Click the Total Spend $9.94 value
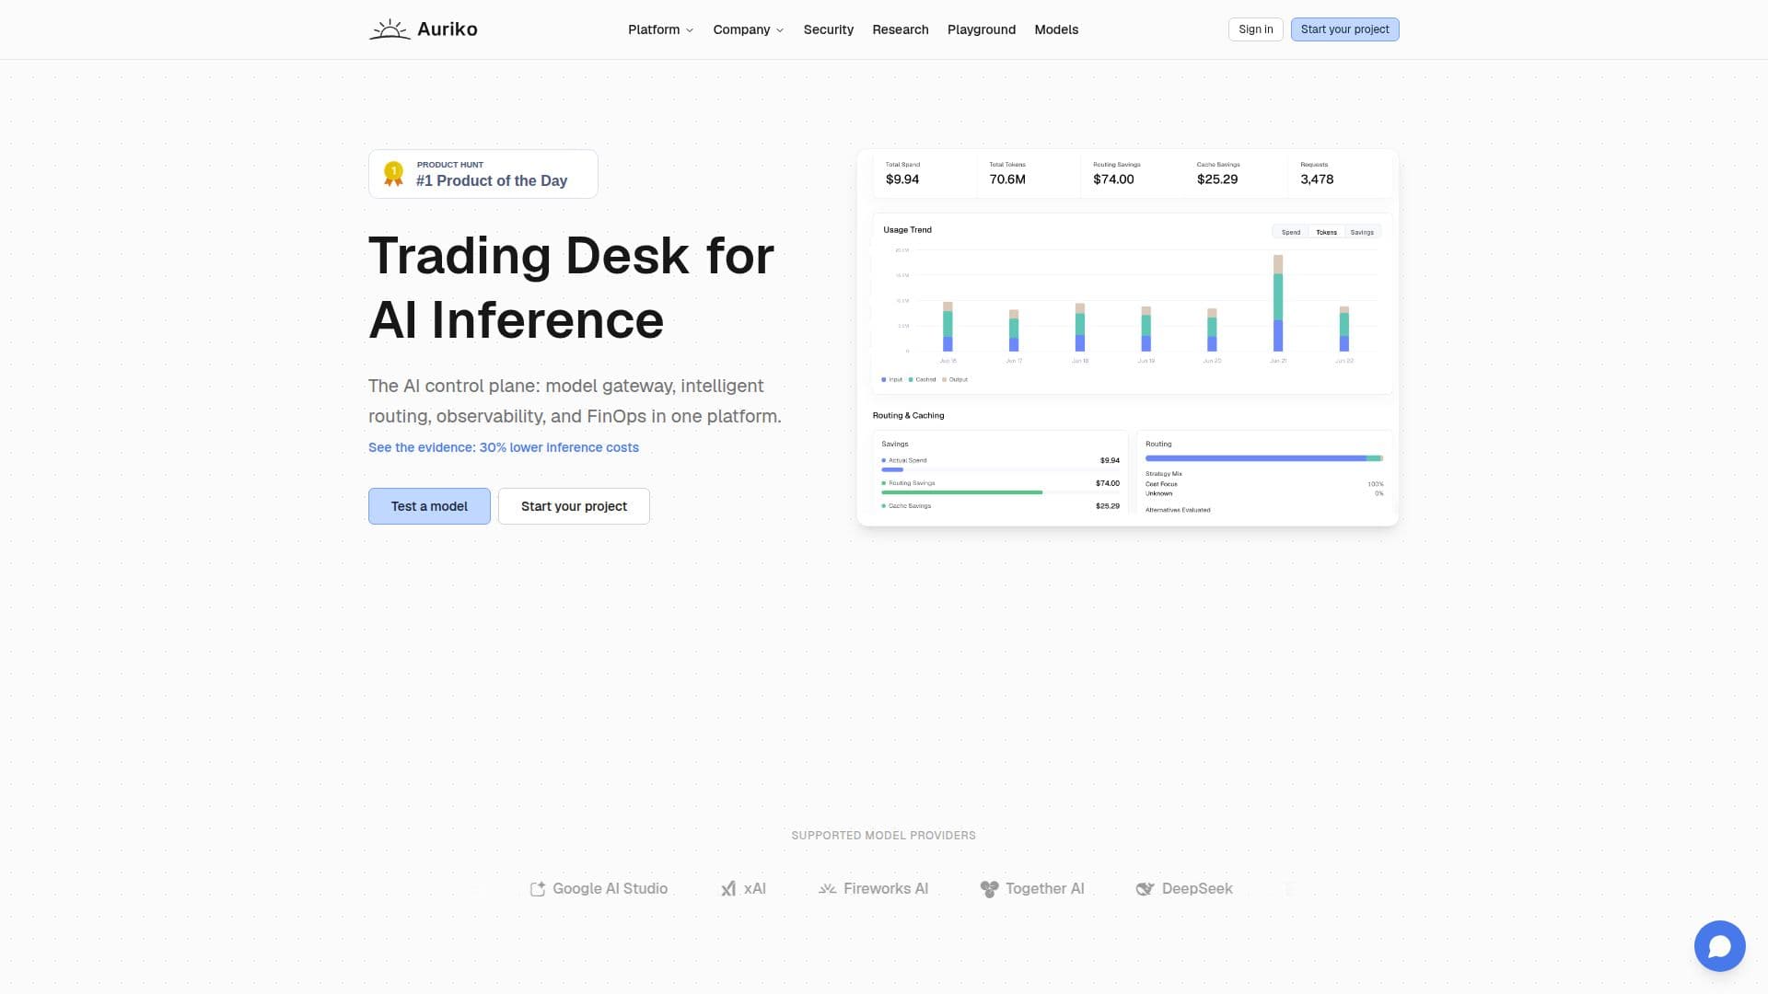This screenshot has height=994, width=1768. [902, 179]
